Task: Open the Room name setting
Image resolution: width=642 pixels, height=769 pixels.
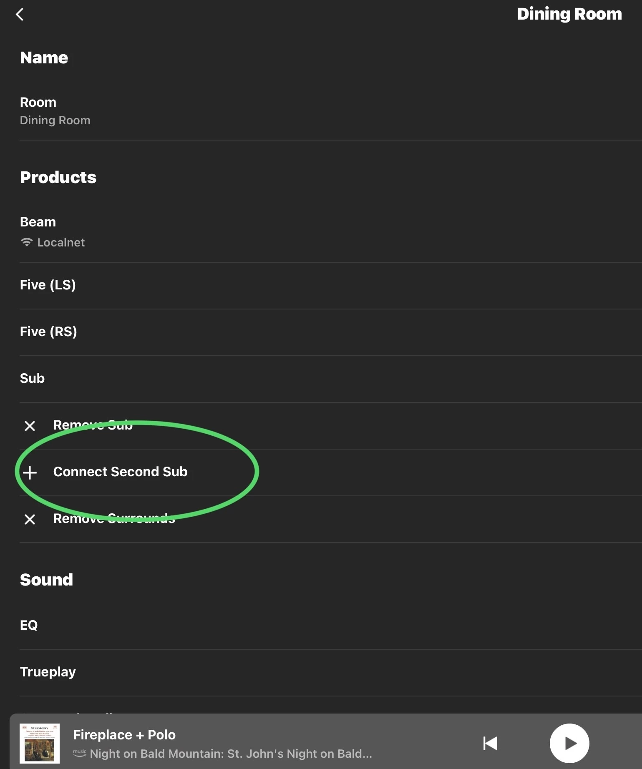Action: 55,111
